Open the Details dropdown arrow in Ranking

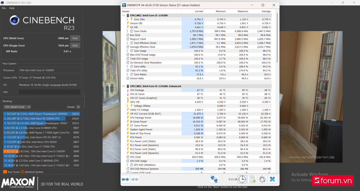[78, 107]
